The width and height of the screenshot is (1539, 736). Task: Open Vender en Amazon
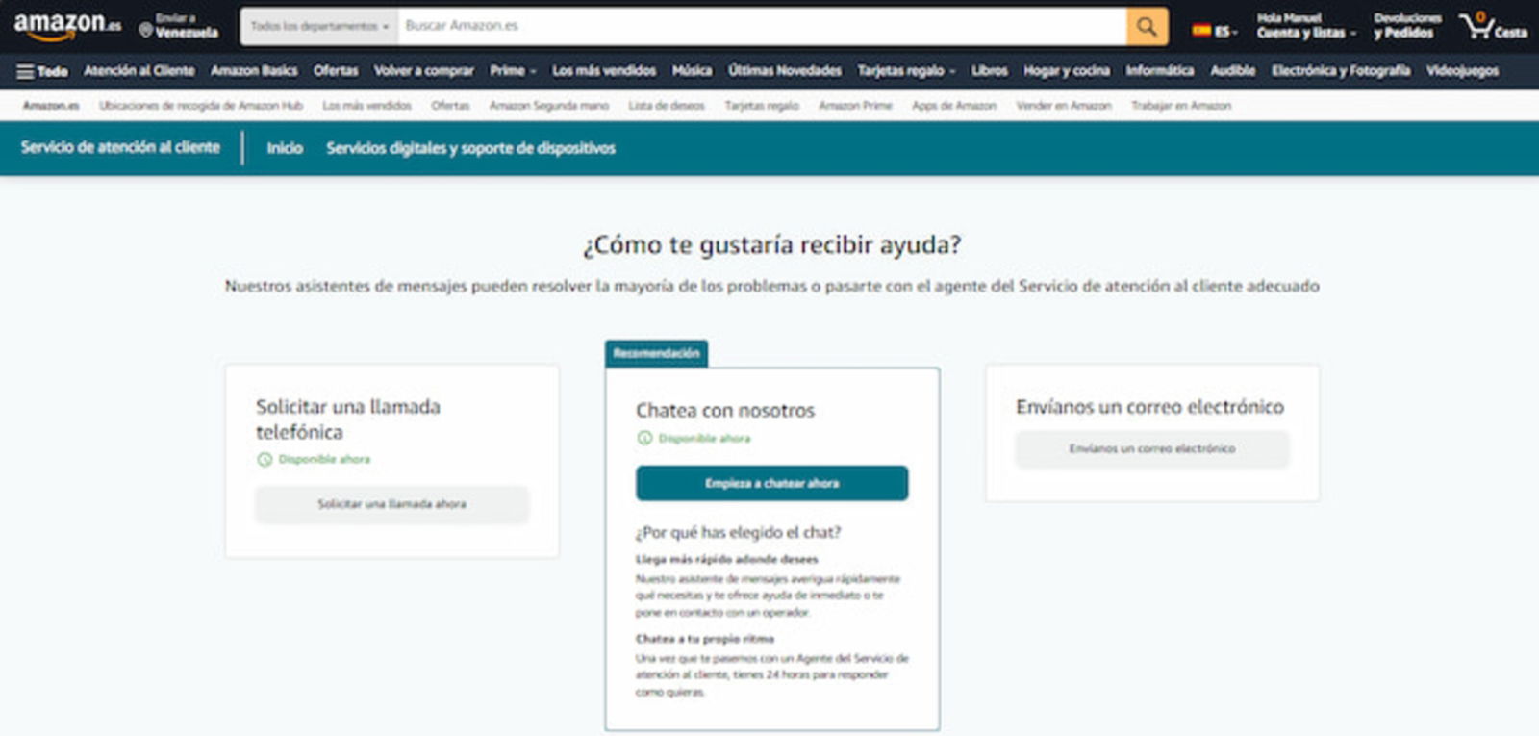1063,106
